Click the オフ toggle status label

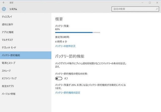click(x=66, y=79)
